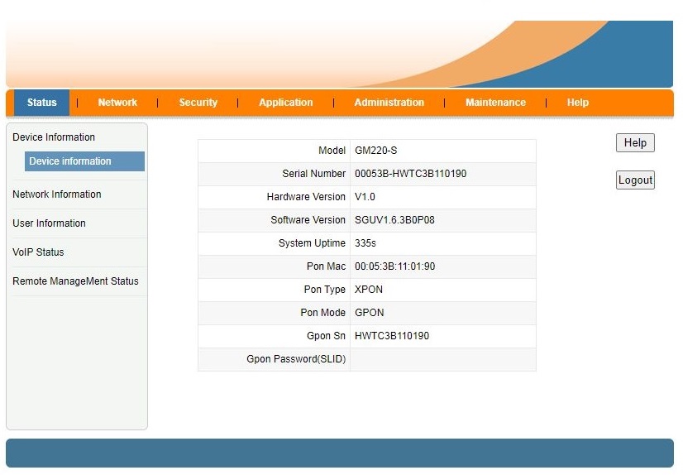Open Remote ManageMent Status in the sidebar

tap(75, 281)
